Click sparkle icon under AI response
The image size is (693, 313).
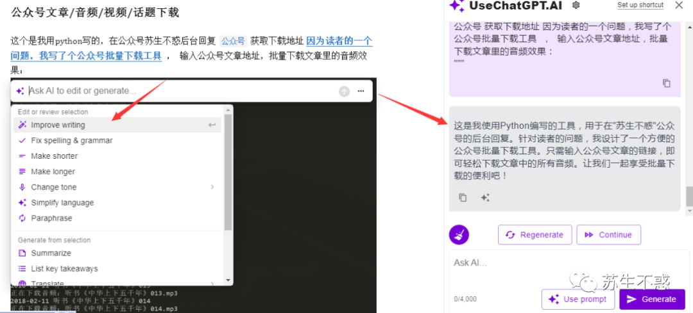485,198
